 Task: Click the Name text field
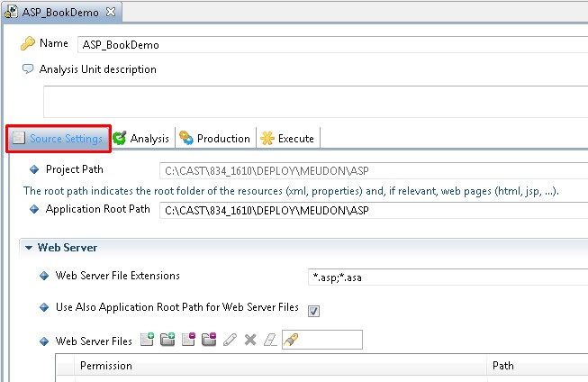tap(333, 45)
